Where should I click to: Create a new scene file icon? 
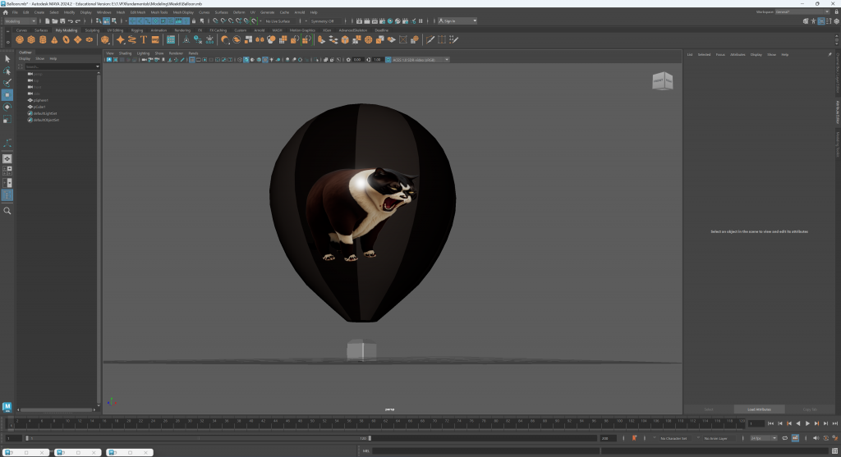tap(47, 21)
